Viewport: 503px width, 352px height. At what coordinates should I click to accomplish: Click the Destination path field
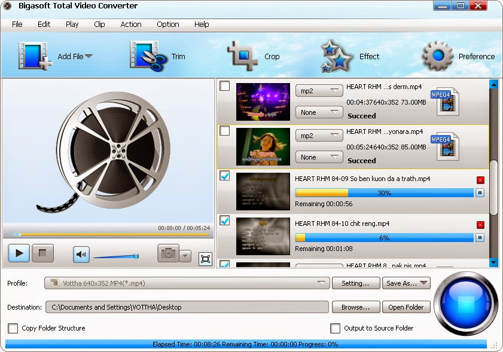point(187,307)
